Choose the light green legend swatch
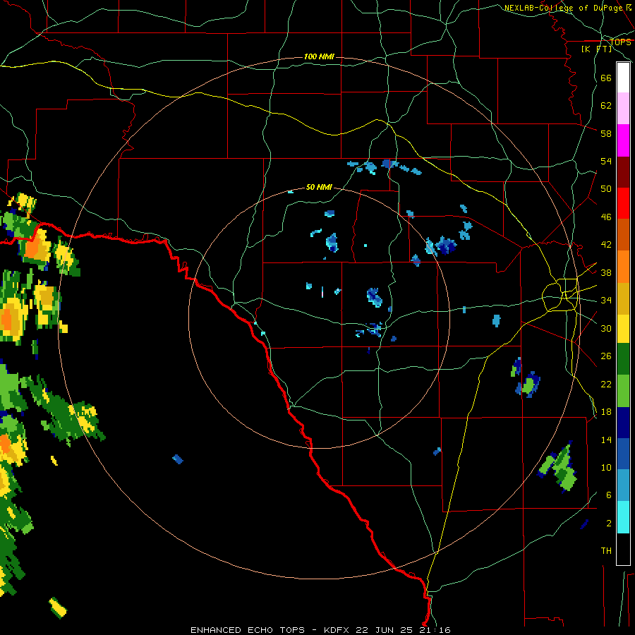 (x=623, y=391)
